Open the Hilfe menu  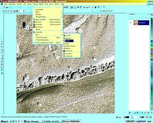(62, 4)
